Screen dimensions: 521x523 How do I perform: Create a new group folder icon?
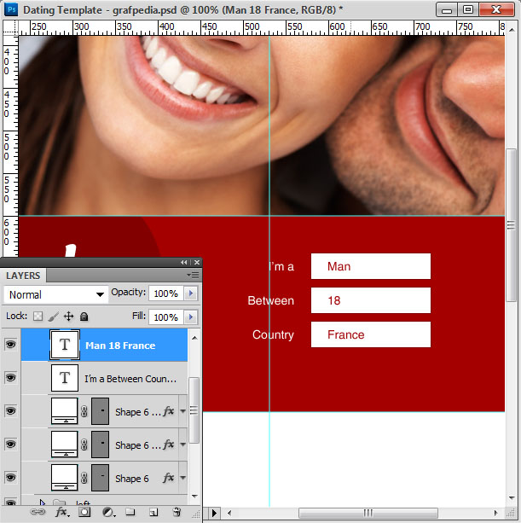pyautogui.click(x=130, y=512)
